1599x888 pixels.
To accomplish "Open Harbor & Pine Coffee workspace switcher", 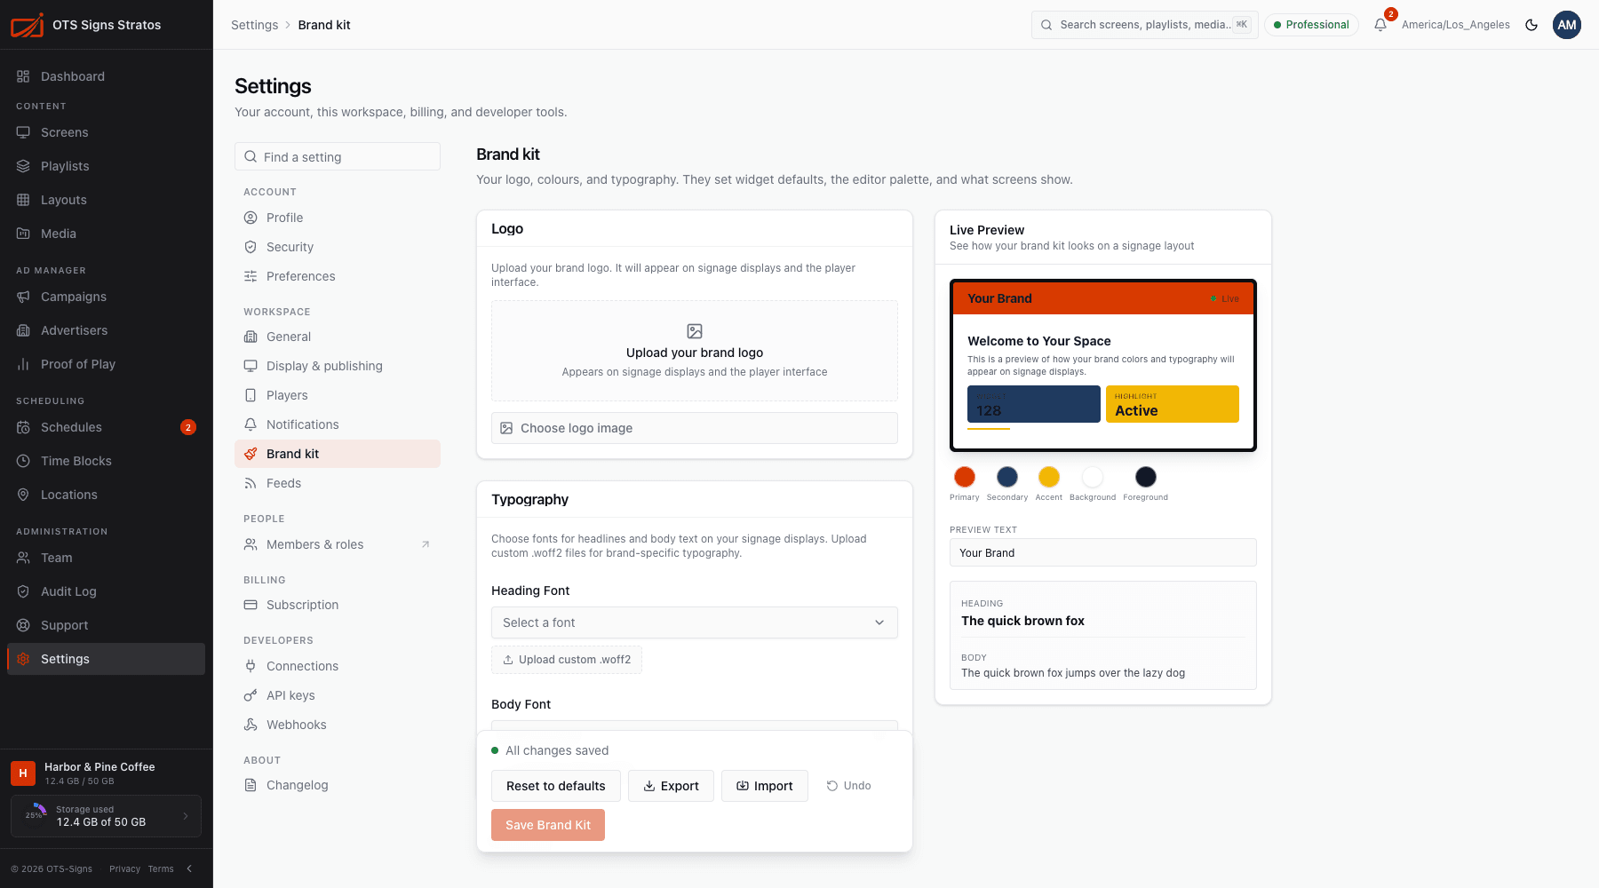I will (x=106, y=773).
